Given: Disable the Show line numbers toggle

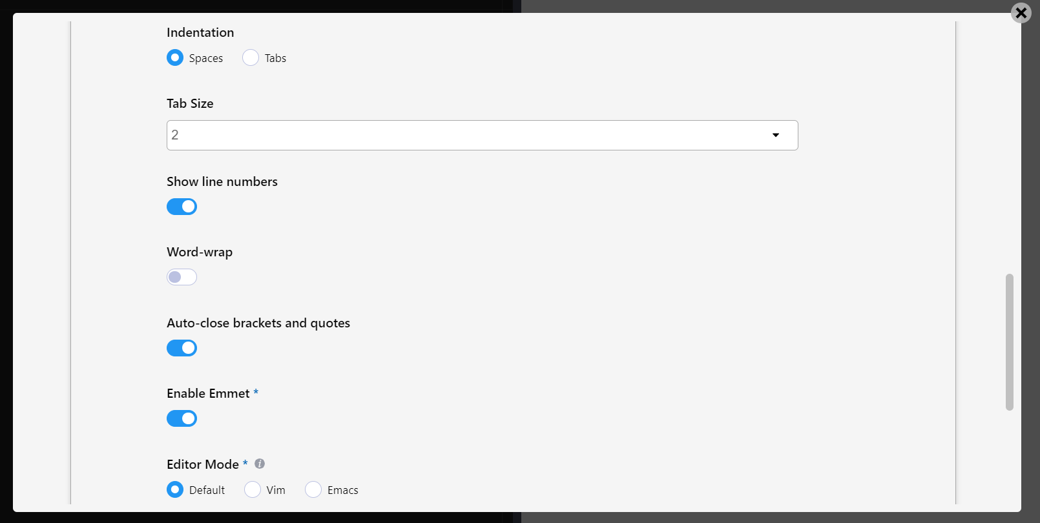Looking at the screenshot, I should (x=182, y=207).
